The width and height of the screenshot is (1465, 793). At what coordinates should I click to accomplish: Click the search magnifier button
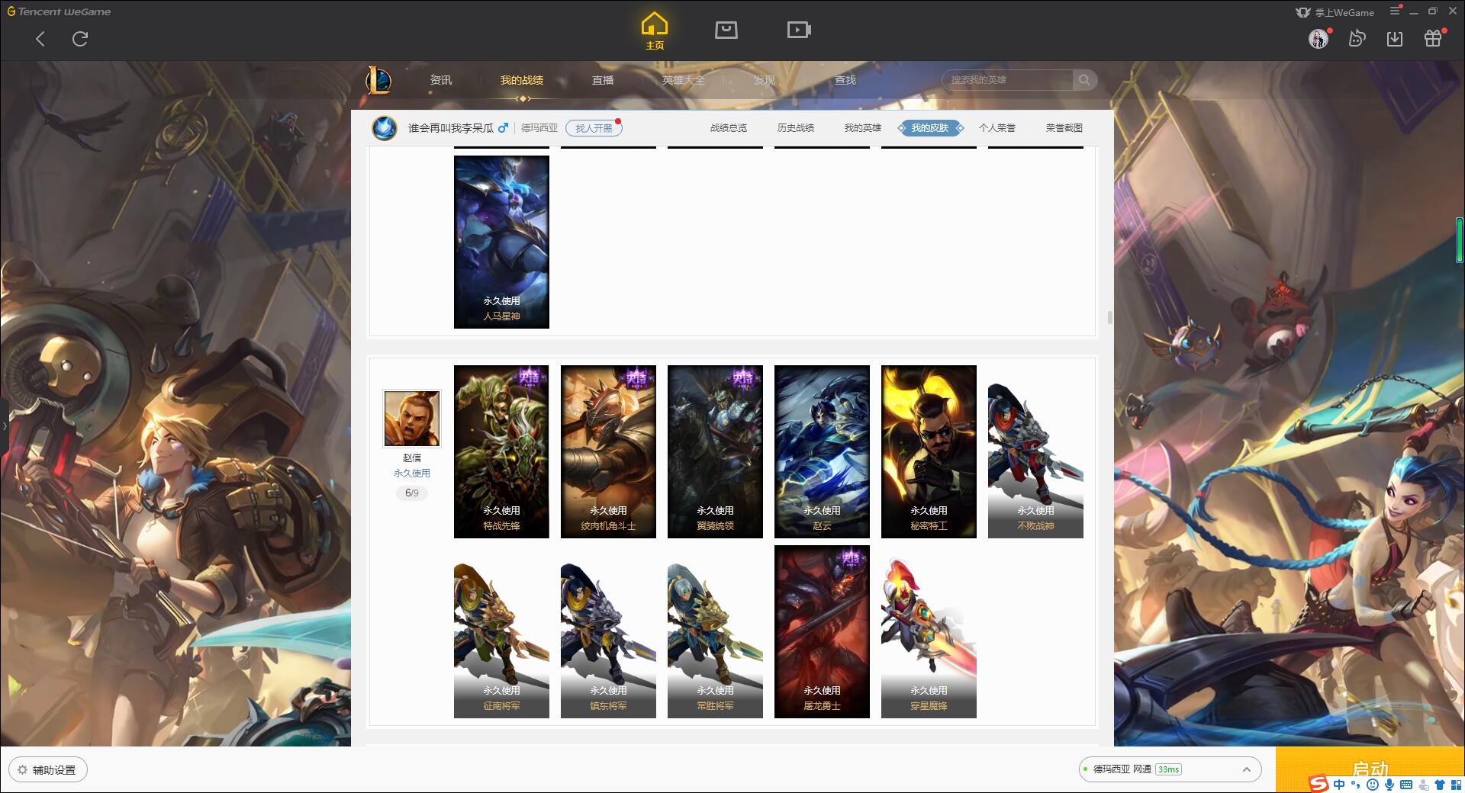[1084, 80]
